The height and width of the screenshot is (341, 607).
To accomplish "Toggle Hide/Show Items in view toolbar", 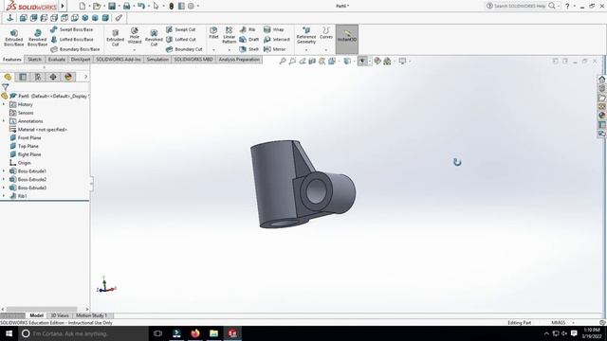I will [362, 61].
